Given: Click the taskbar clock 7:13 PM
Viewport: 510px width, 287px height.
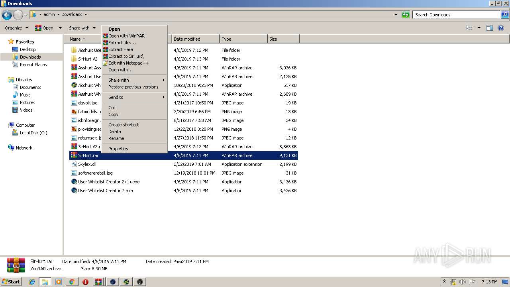Looking at the screenshot, I should click(489, 282).
